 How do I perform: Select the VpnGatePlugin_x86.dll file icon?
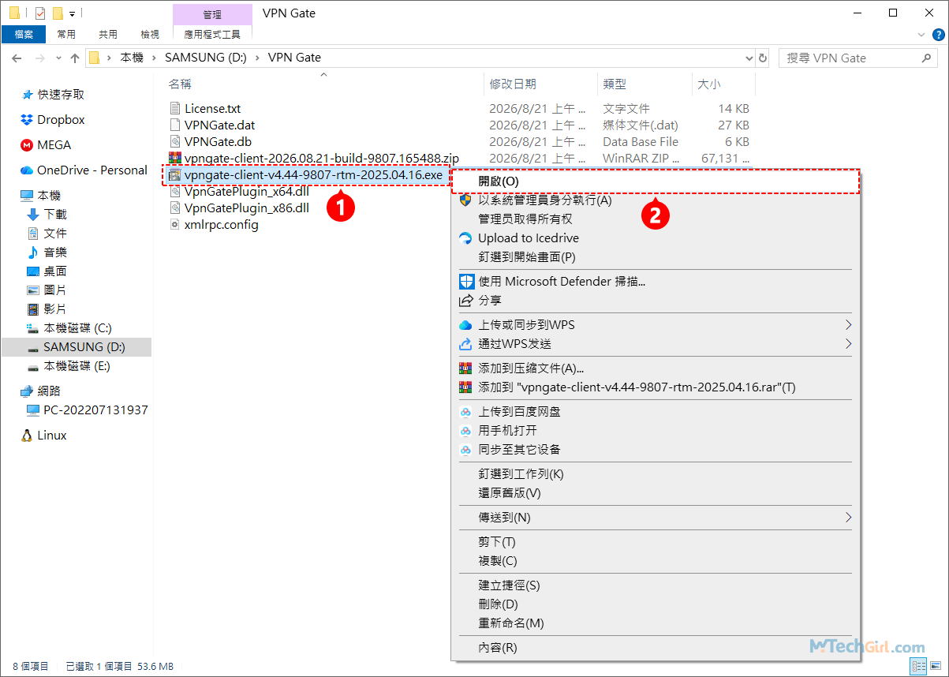pos(175,208)
